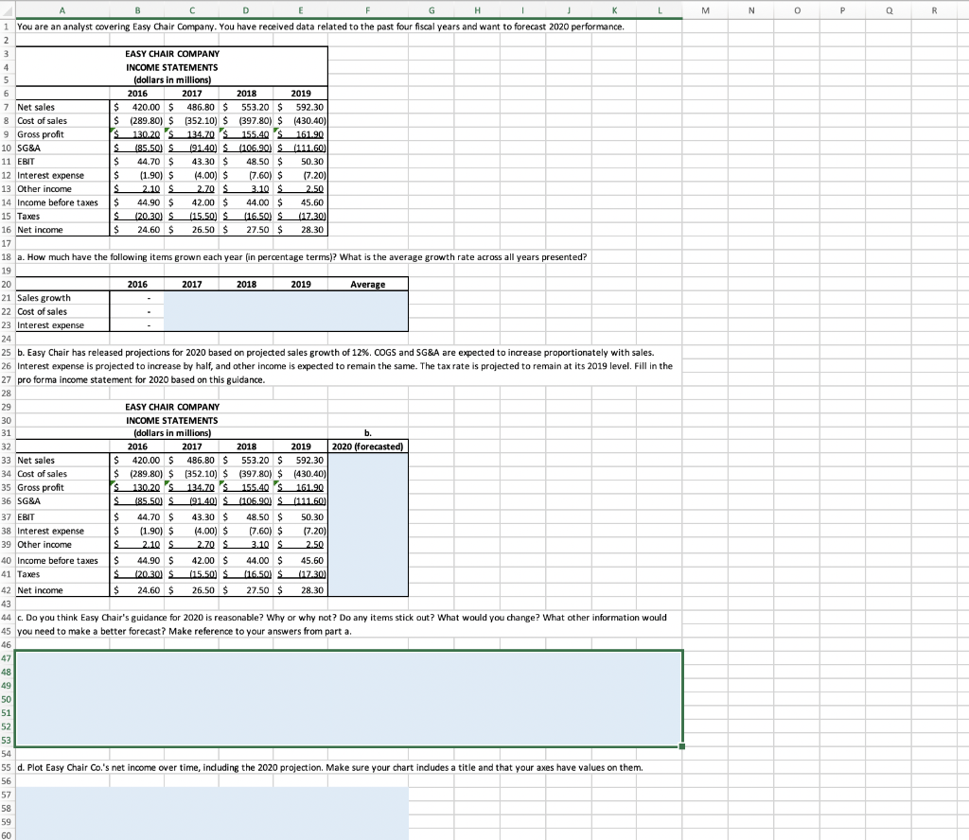The width and height of the screenshot is (969, 840).
Task: Click 'Income before taxes' label in row 14
Action: point(57,202)
